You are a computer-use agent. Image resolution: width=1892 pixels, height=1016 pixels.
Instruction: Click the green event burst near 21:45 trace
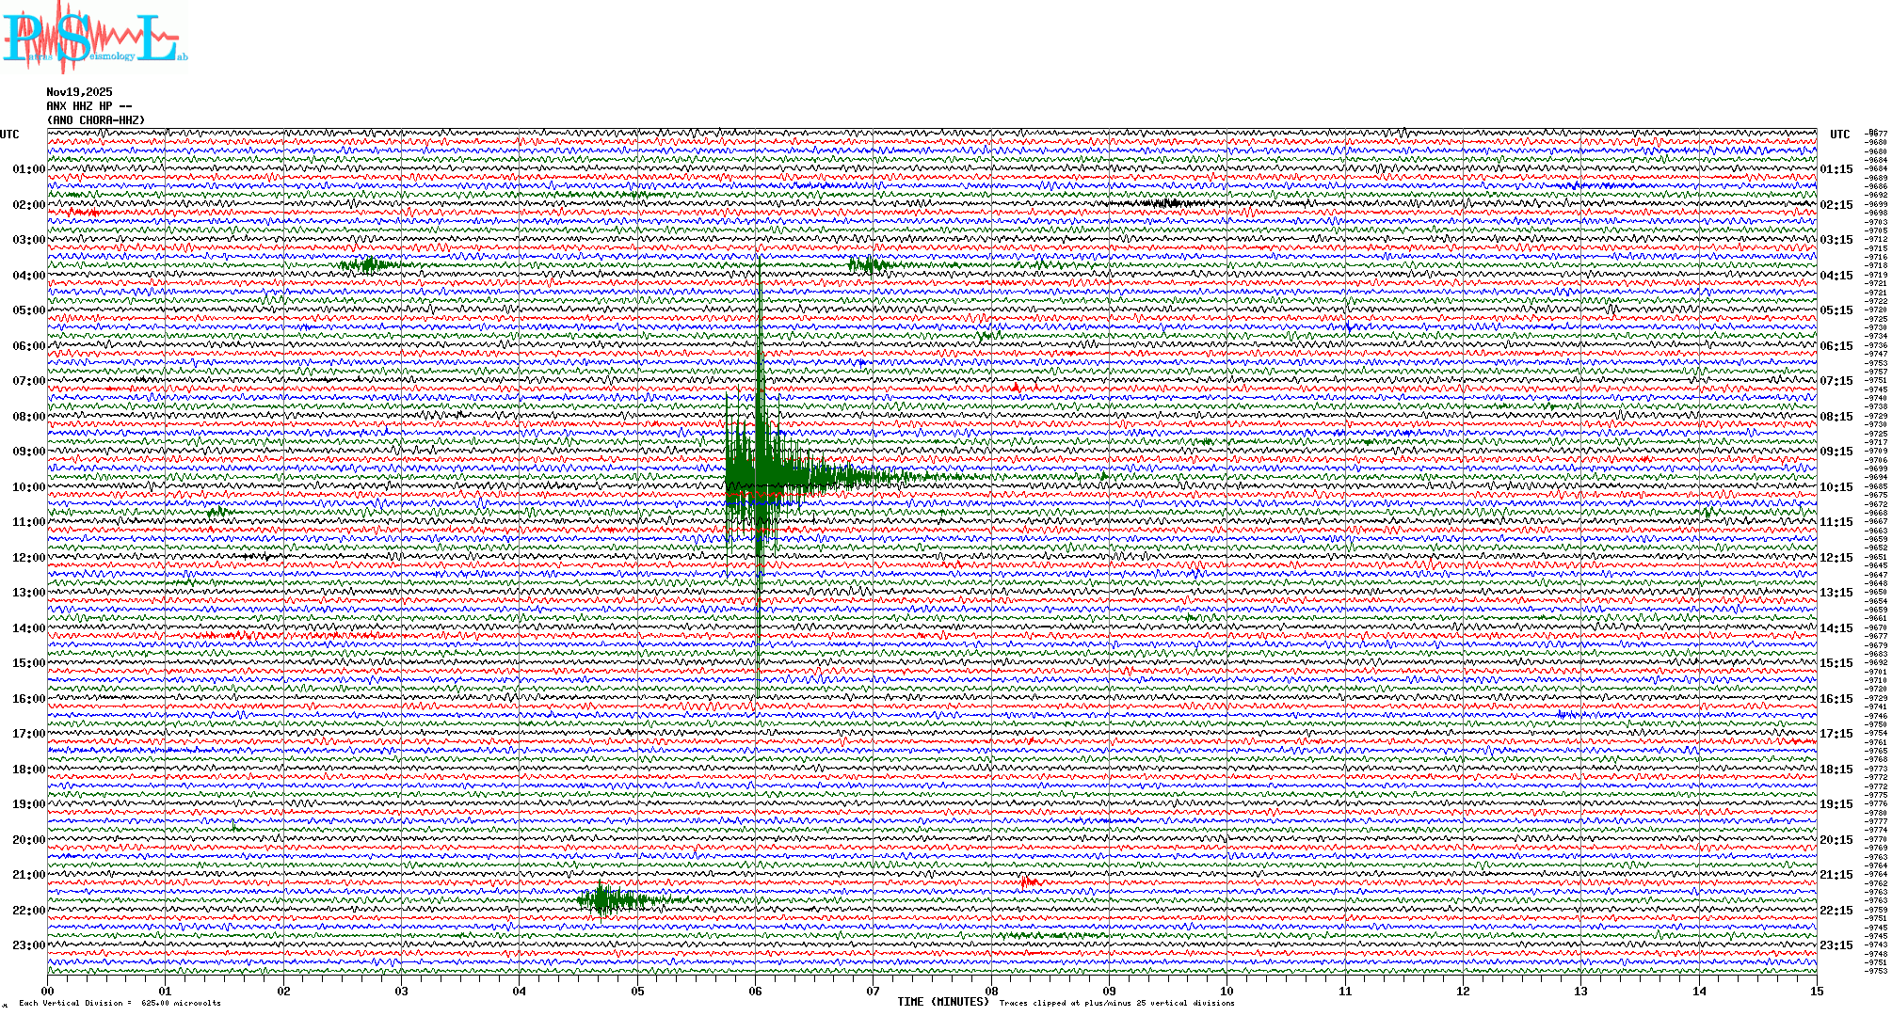(602, 900)
